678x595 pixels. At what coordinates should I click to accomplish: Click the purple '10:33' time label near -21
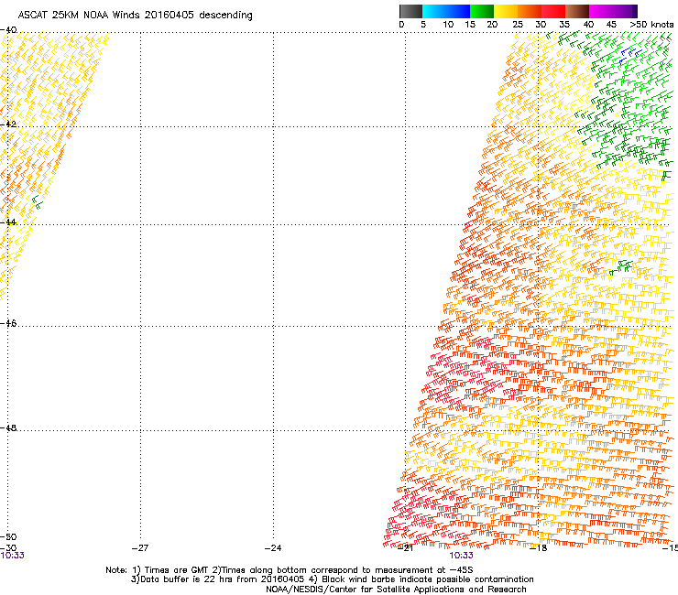pyautogui.click(x=462, y=556)
